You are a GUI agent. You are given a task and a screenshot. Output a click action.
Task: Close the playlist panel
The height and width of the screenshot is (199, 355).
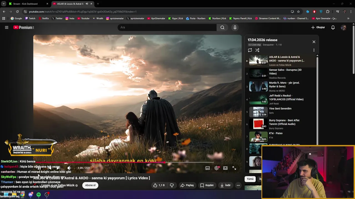314,42
